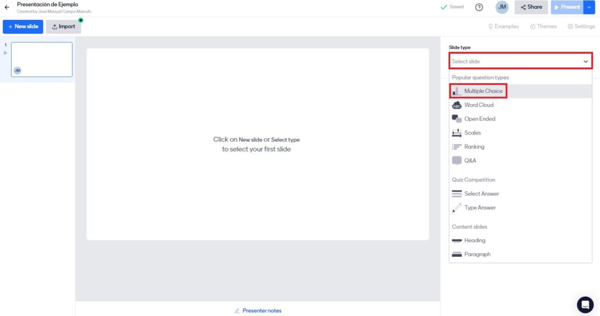Select slide 1 thumbnail
600x316 pixels.
(42, 59)
